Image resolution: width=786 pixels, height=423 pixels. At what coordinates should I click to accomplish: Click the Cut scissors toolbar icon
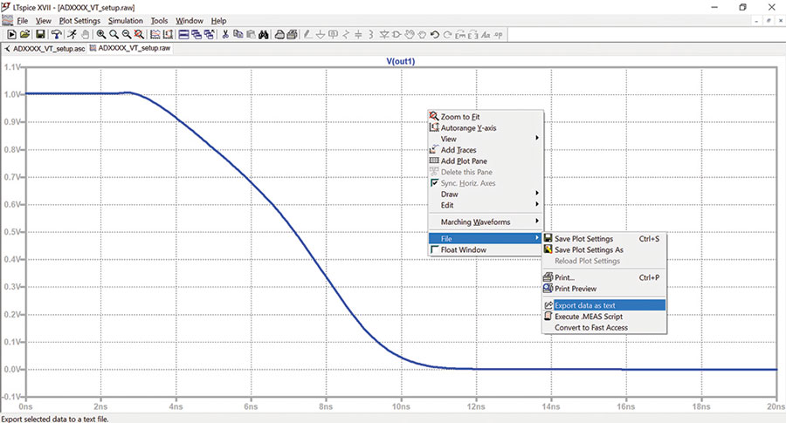coord(225,35)
